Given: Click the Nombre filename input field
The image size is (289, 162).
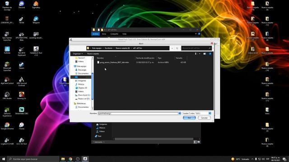Looking at the screenshot, I should 138,113.
